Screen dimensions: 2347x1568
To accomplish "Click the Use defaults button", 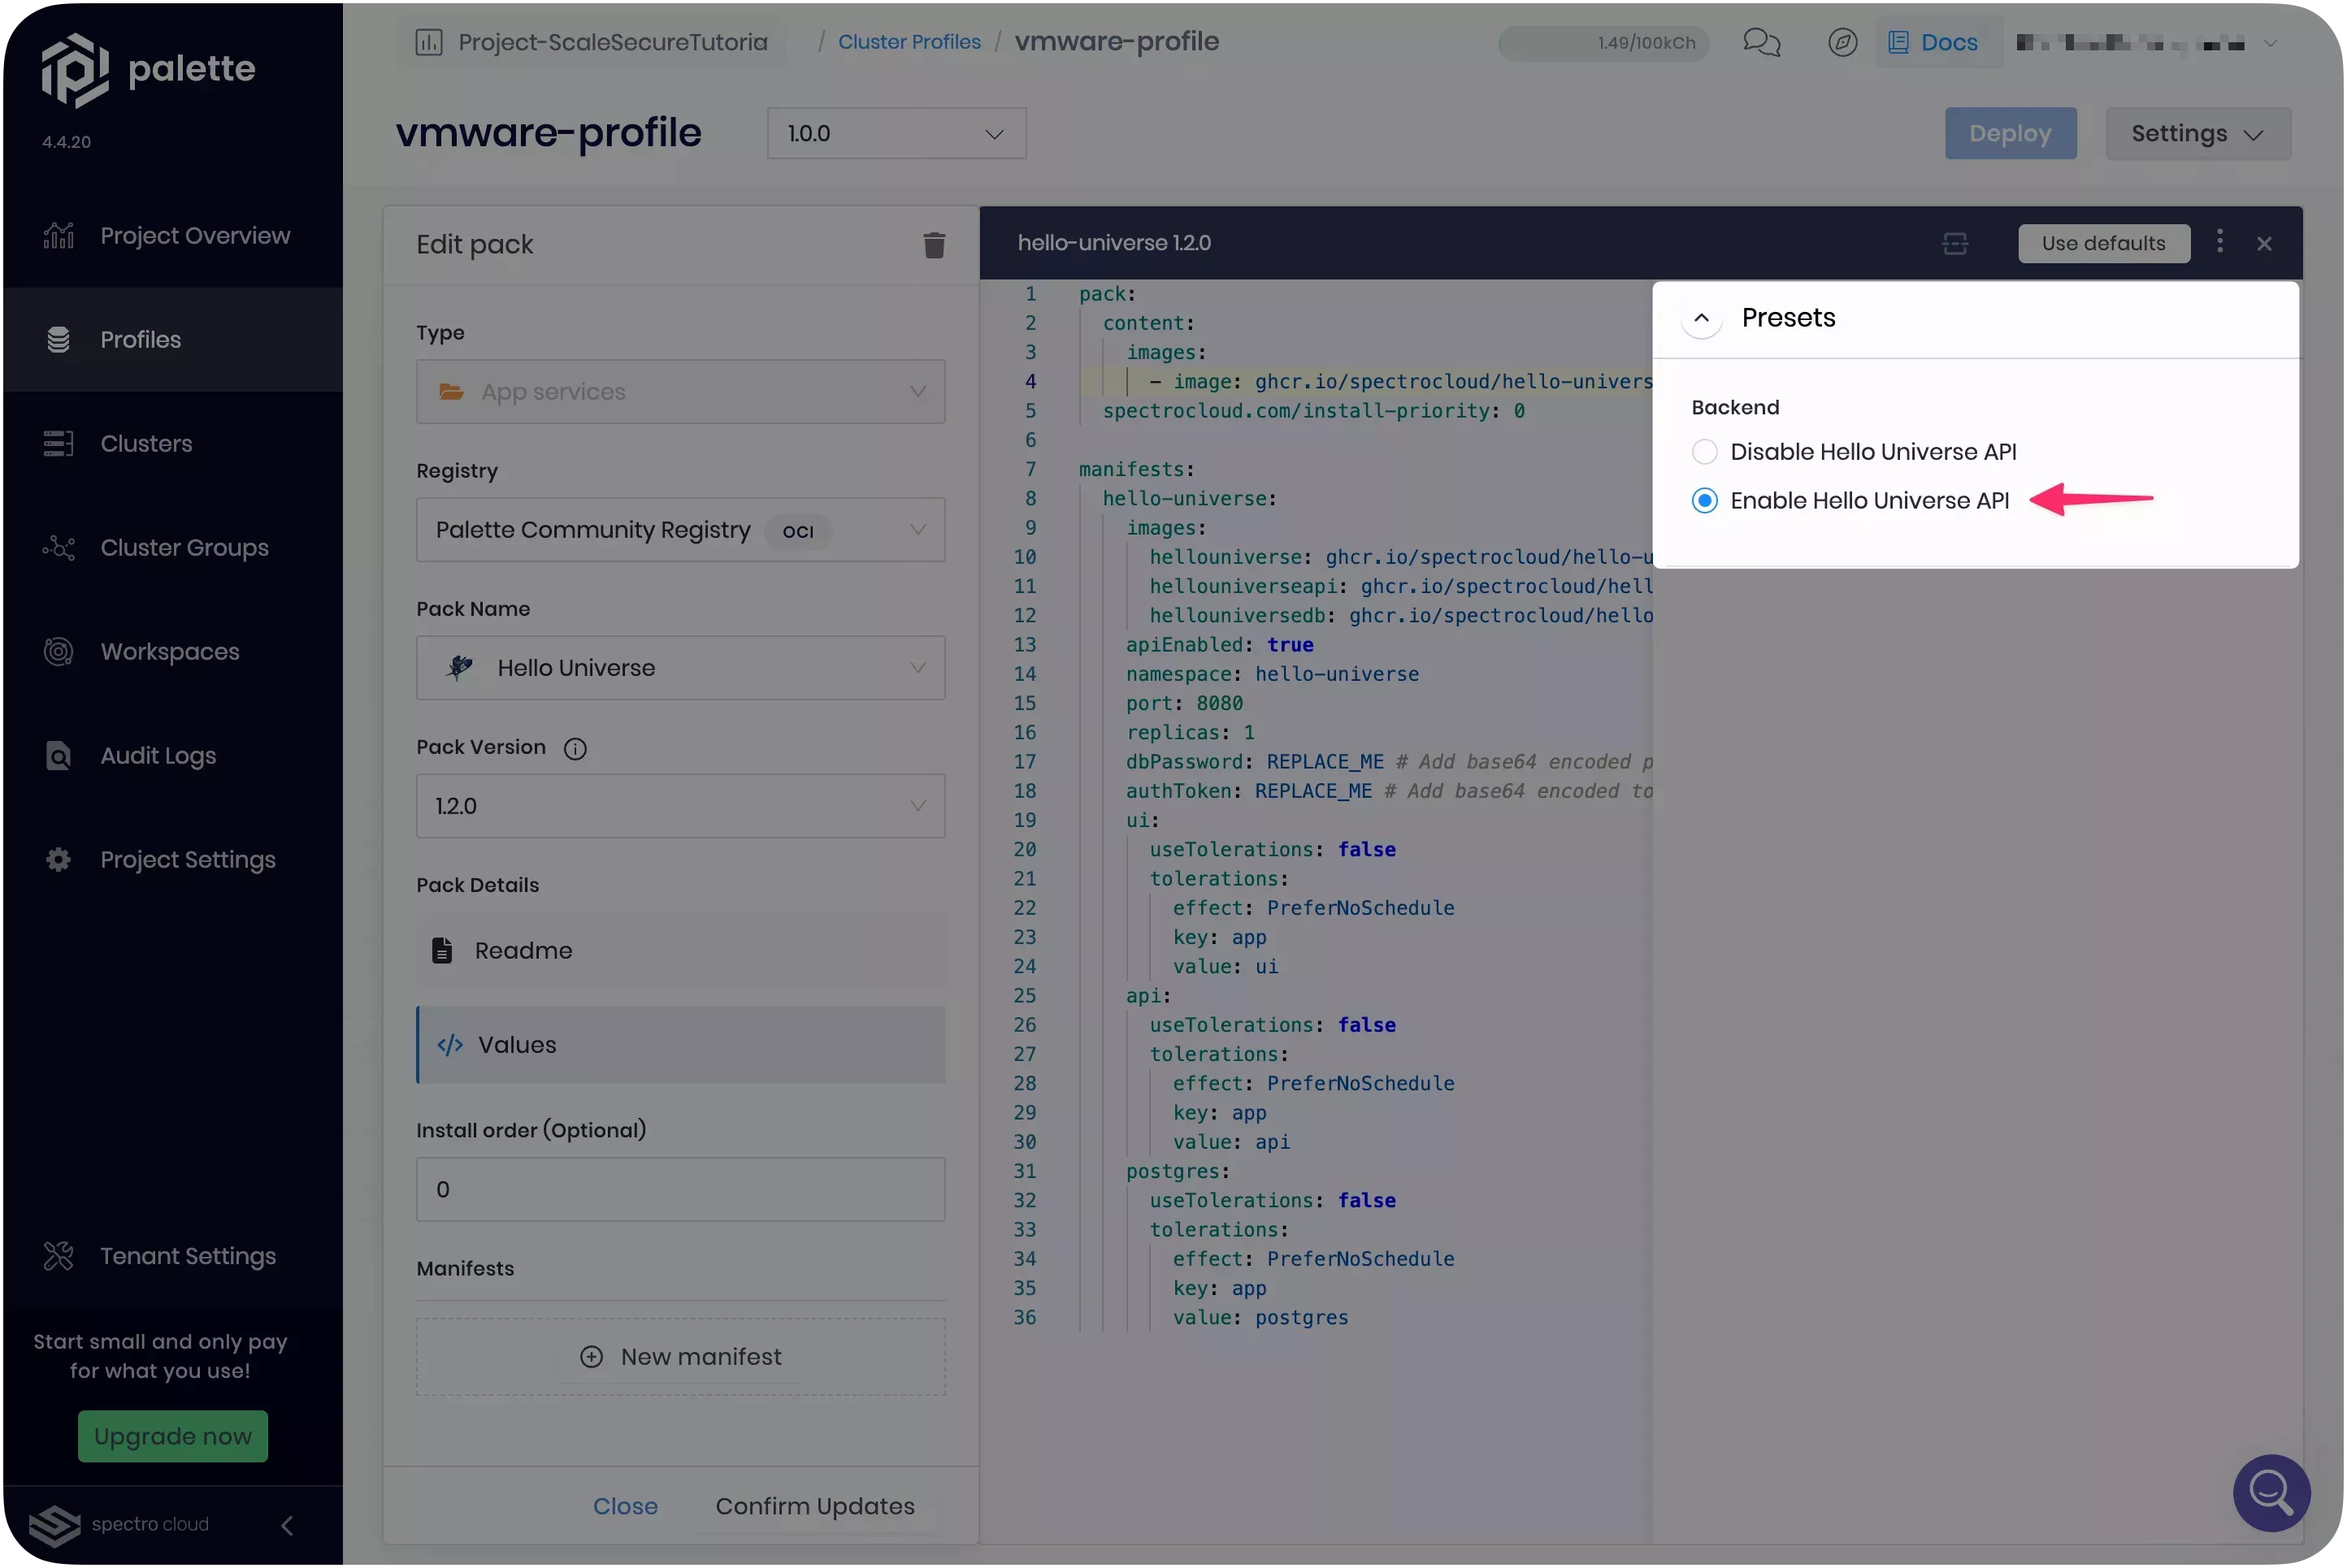I will pyautogui.click(x=2103, y=243).
